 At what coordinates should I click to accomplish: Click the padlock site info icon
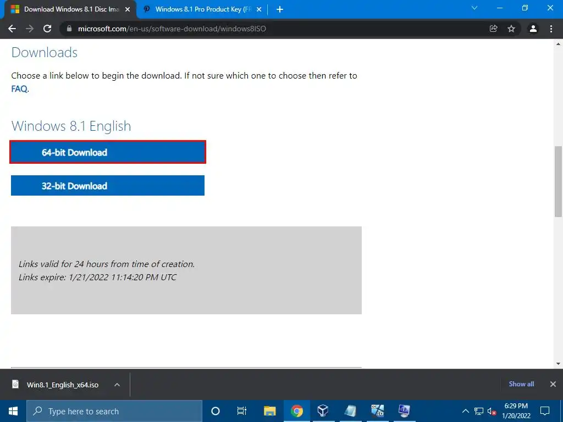click(69, 29)
